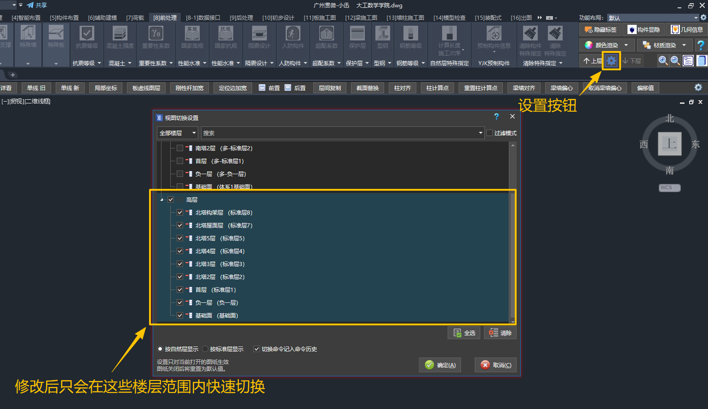Click the 重要性系数 ribbon icon

coord(156,34)
